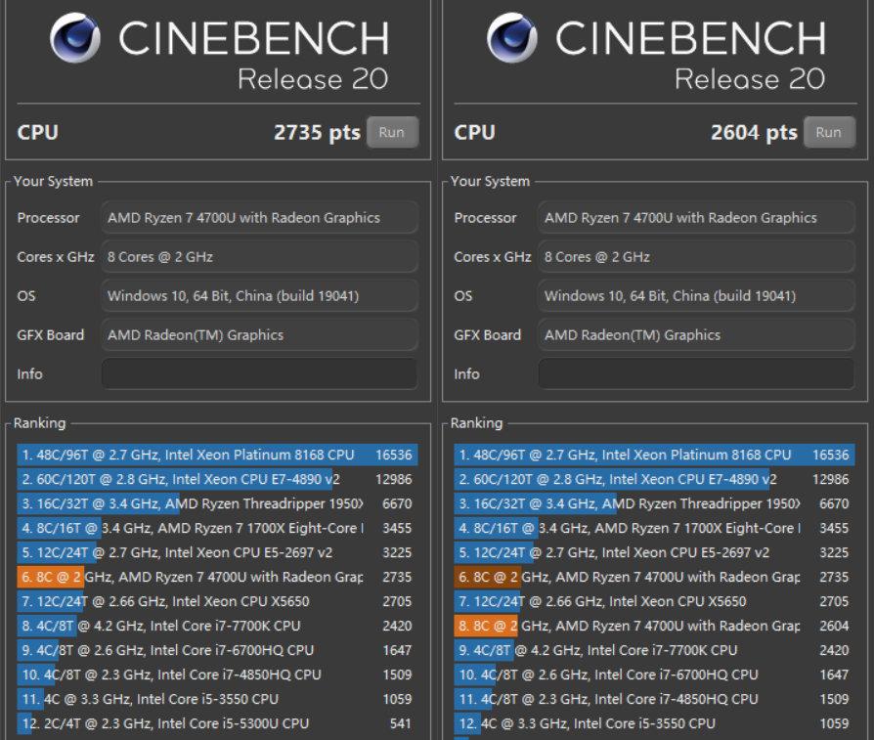874x740 pixels.
Task: Click the GFX Board field, 2604 pts window
Action: click(x=697, y=334)
